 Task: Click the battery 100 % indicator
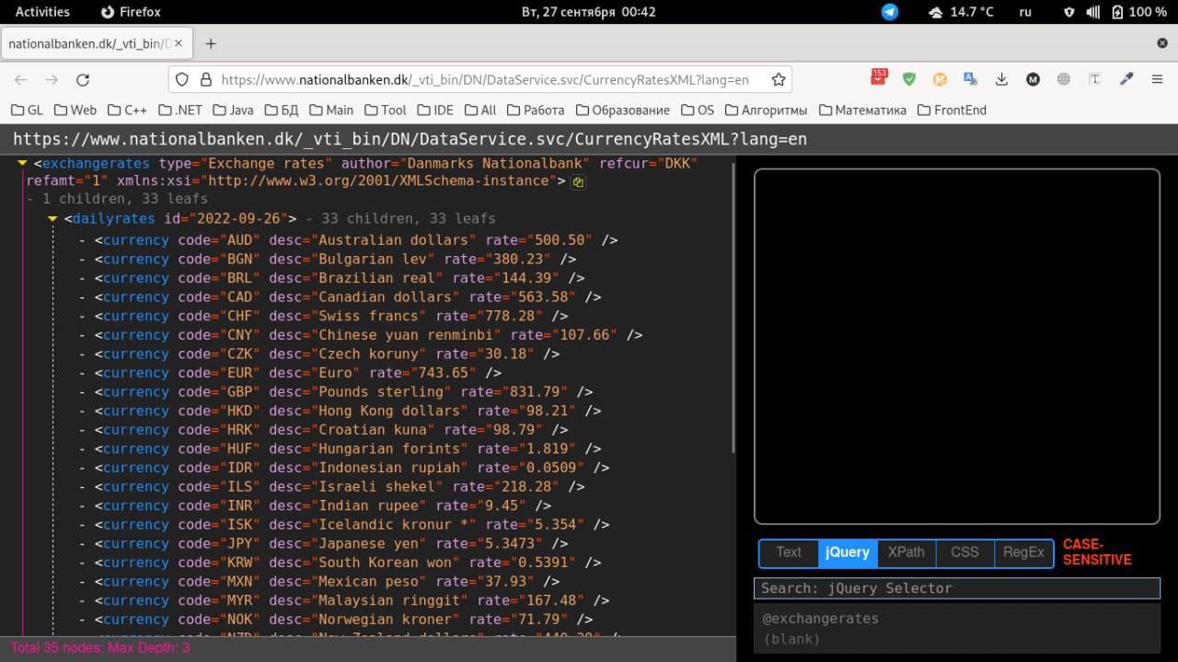[x=1138, y=12]
